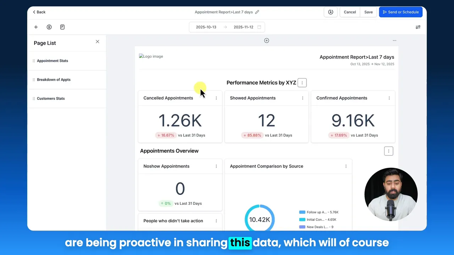Open the lock/permissions icon in toolbar
The image size is (454, 255).
49,27
